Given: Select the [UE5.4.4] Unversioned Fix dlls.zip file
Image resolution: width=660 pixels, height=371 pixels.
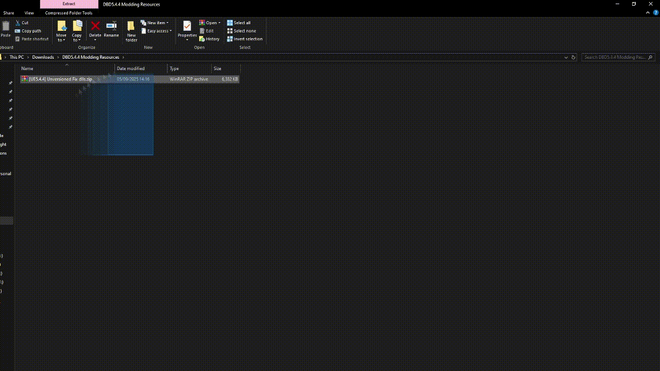Looking at the screenshot, I should tap(60, 79).
